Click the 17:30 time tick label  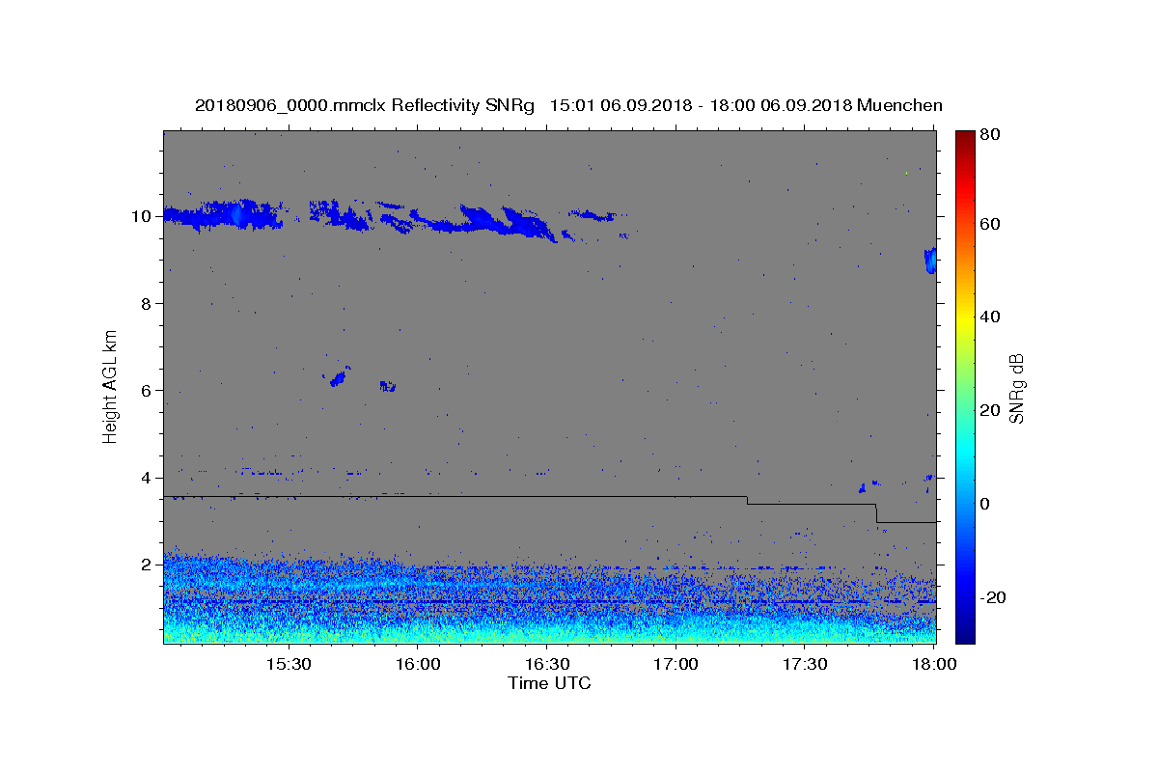805,665
